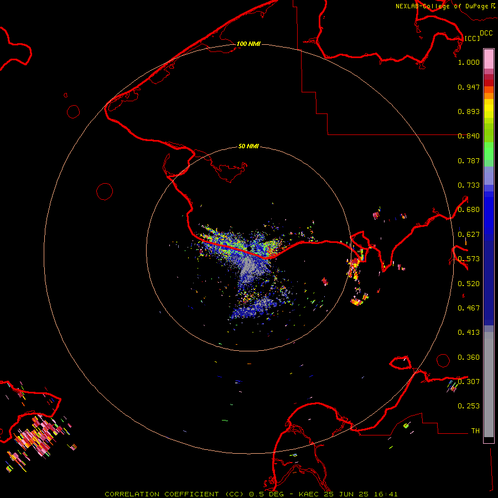The image size is (498, 498).
Task: Click the 0.733 scale value
Action: point(469,185)
